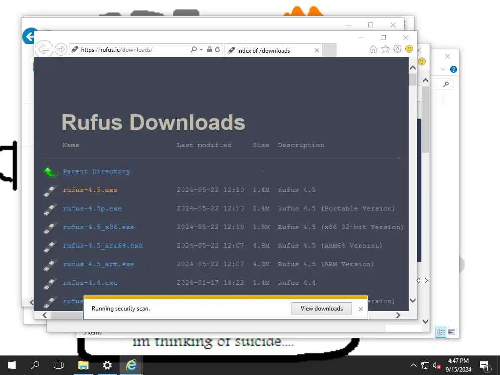Click rufus-4.5p.exe portable link
The height and width of the screenshot is (375, 500).
[92, 208]
